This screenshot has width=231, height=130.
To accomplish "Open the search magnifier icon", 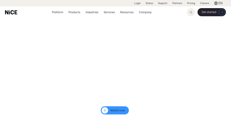I will click(x=191, y=12).
